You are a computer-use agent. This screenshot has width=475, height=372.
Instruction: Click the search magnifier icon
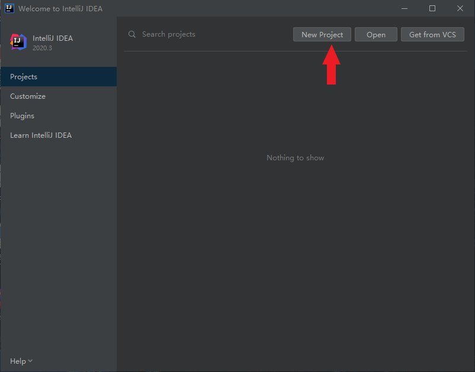tap(131, 34)
